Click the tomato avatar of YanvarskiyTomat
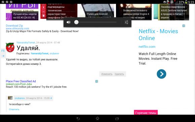This screenshot has width=195, height=122. [x=10, y=47]
